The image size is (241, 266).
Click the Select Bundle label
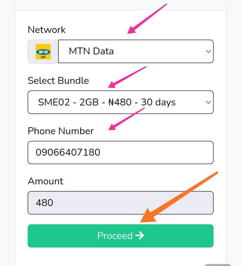pos(58,81)
